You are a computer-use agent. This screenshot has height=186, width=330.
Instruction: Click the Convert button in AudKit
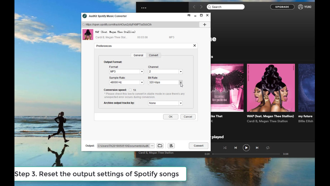(198, 146)
